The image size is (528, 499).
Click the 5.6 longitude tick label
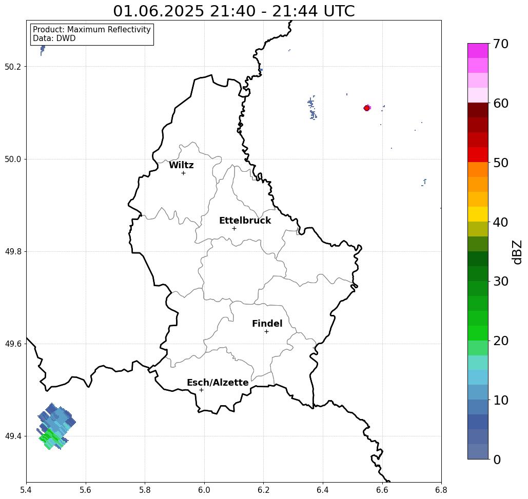coord(86,490)
